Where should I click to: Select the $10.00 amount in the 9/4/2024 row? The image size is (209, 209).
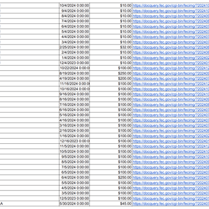(111, 11)
